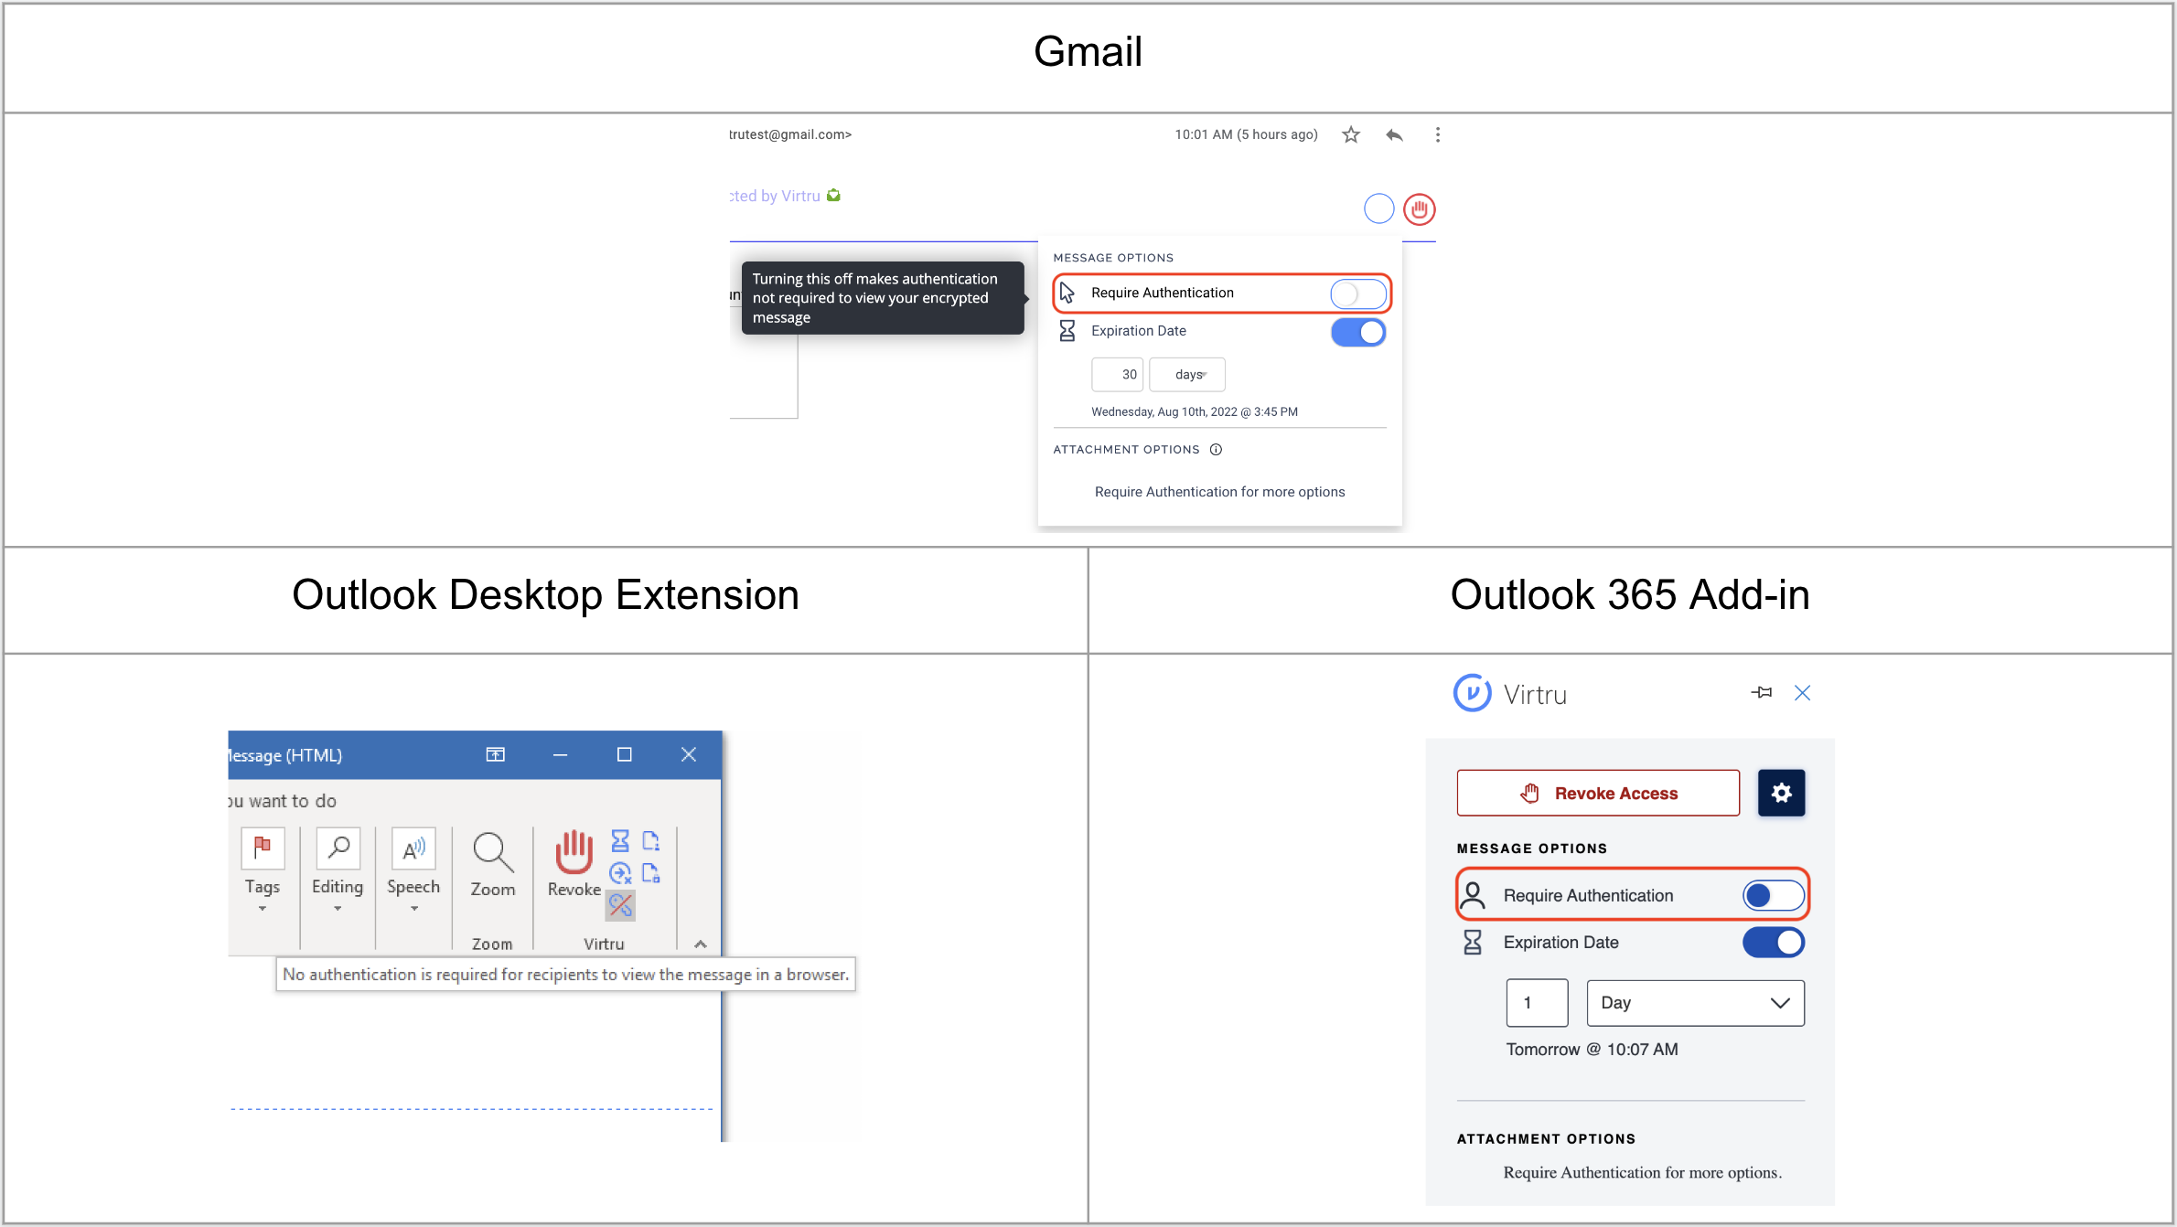Image resolution: width=2177 pixels, height=1227 pixels.
Task: Close the Outlook message window
Action: pos(689,754)
